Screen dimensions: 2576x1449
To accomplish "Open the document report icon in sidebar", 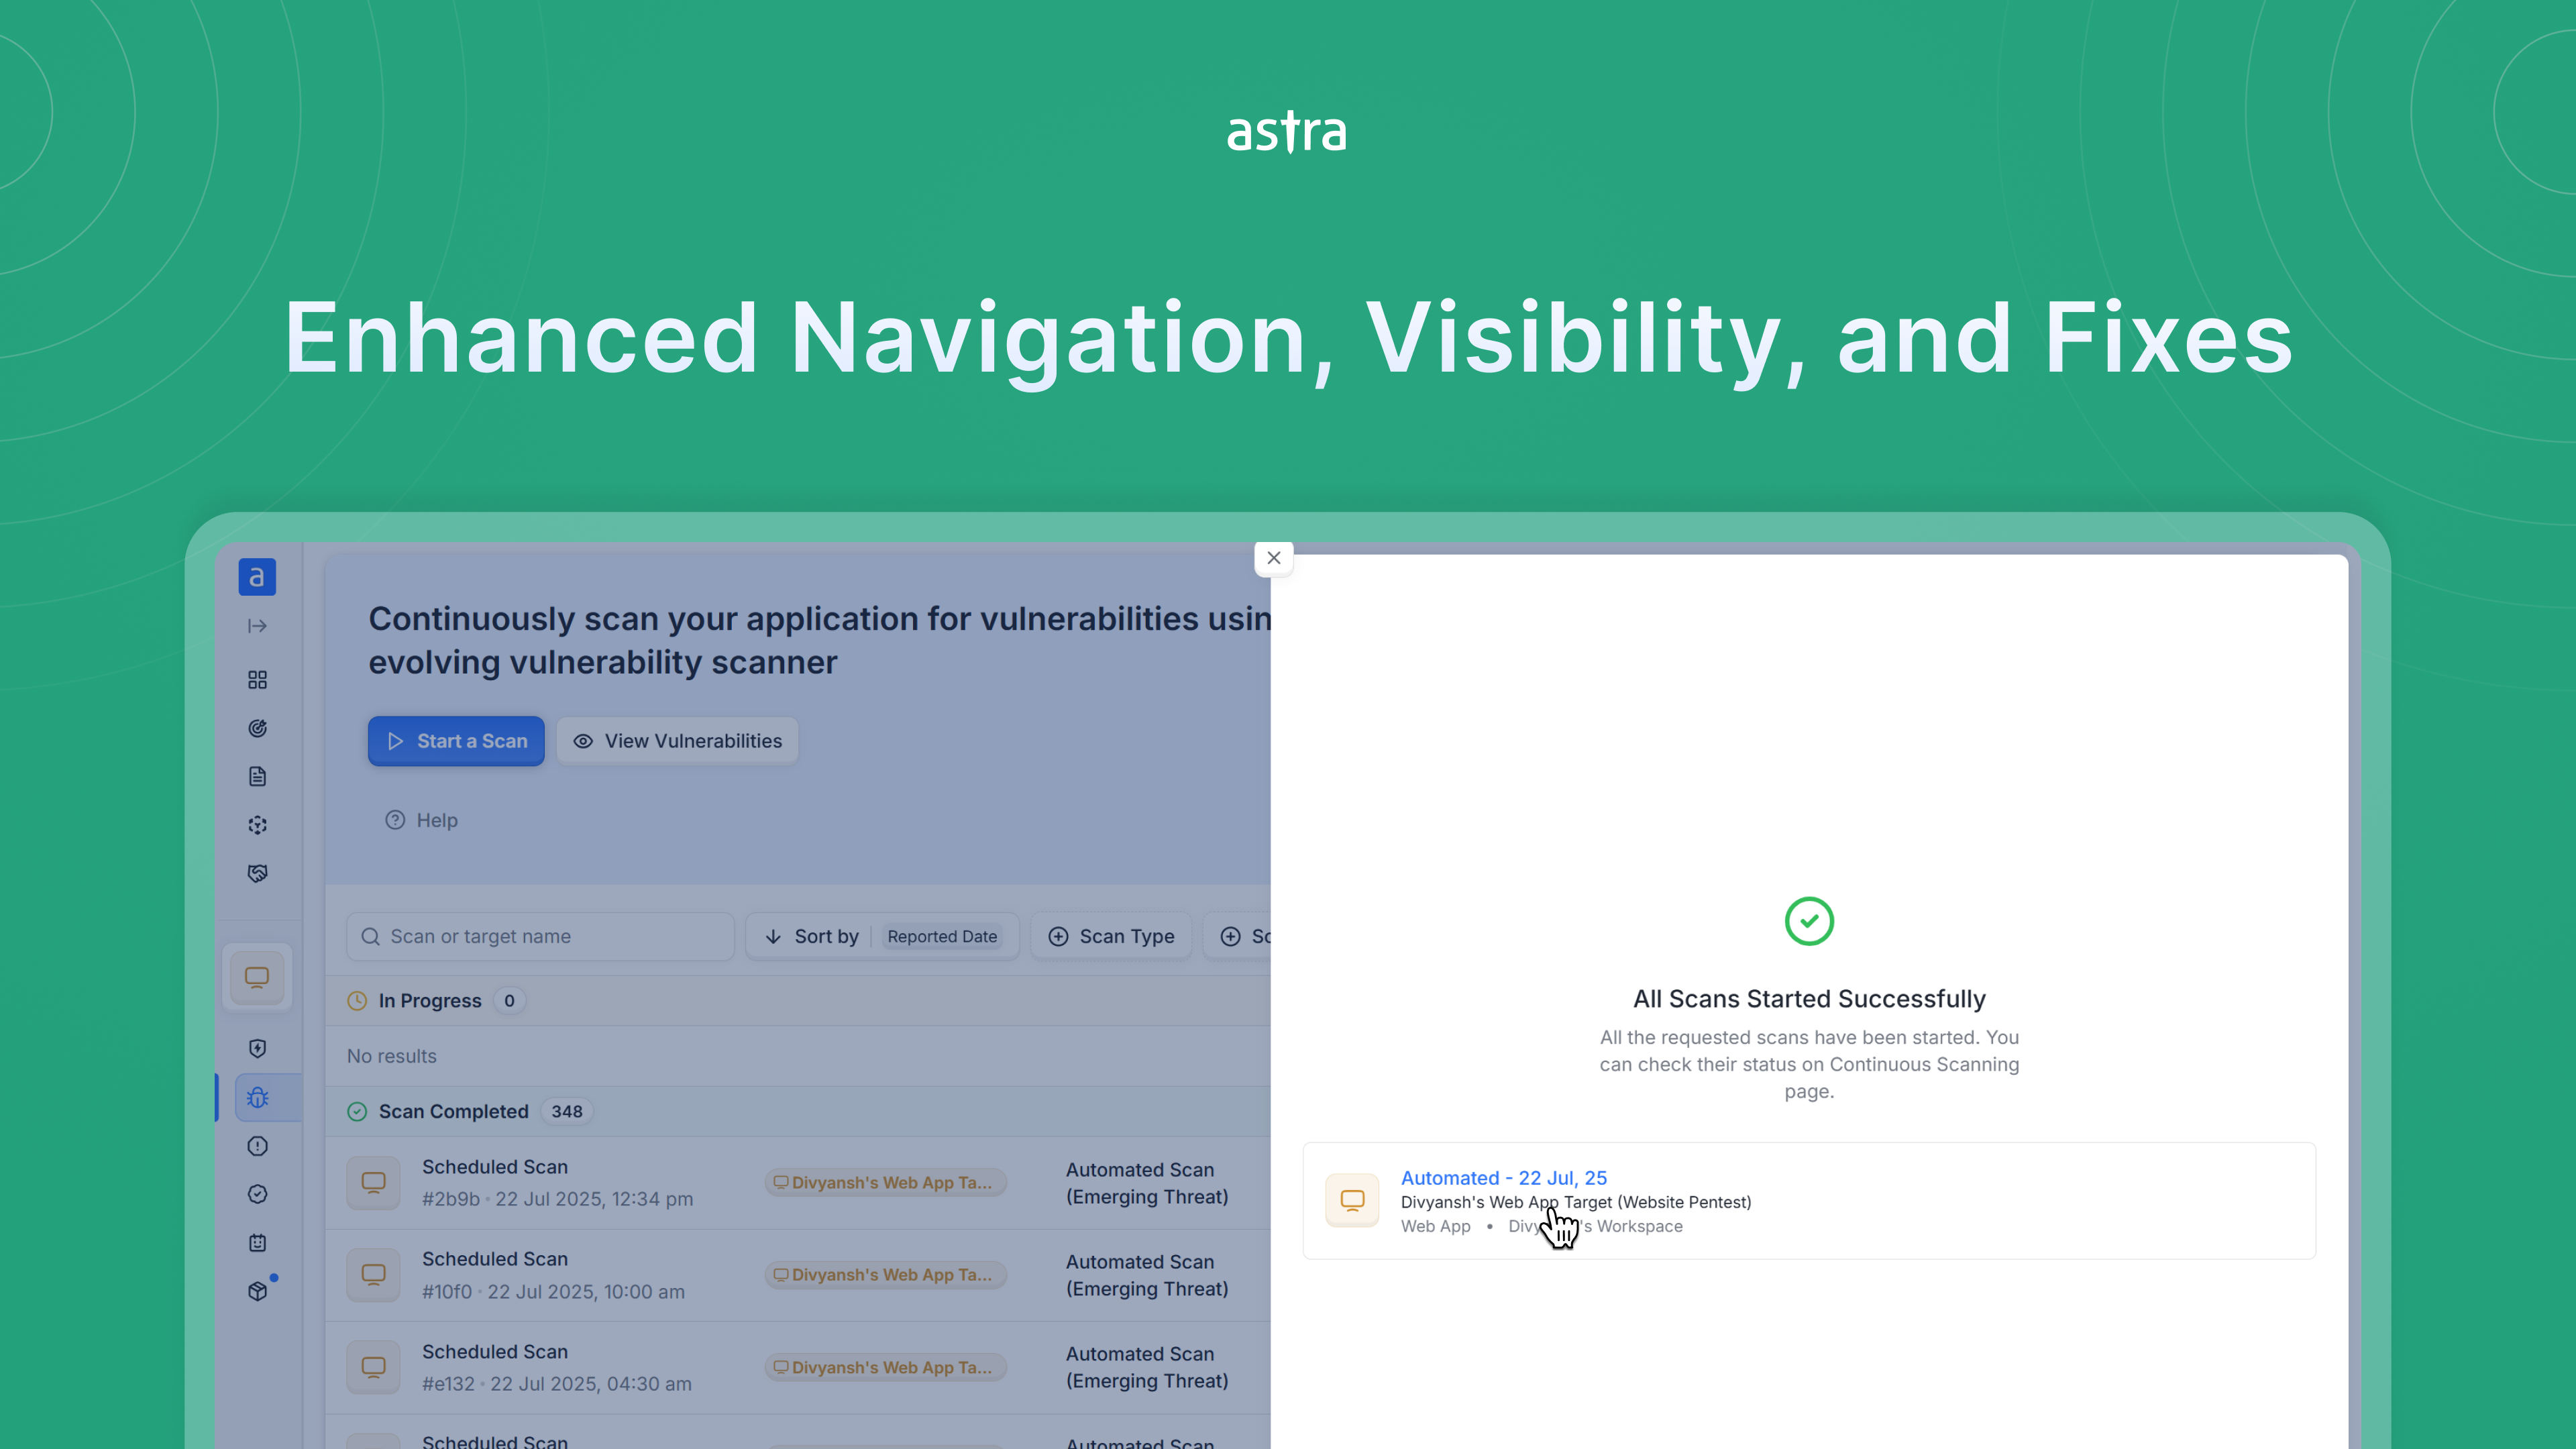I will coord(257,777).
